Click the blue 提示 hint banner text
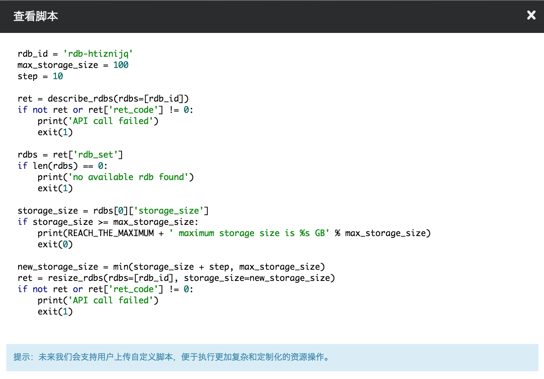This screenshot has height=379, width=544. [172, 357]
